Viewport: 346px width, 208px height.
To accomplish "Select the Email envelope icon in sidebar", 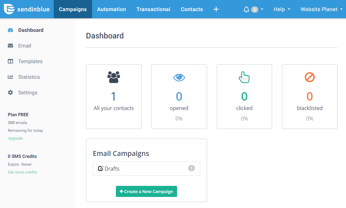I will coord(10,46).
